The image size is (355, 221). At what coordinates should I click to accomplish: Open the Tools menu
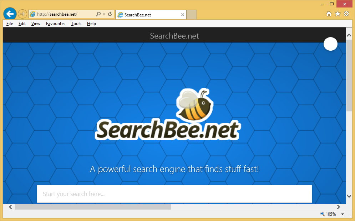tap(76, 24)
